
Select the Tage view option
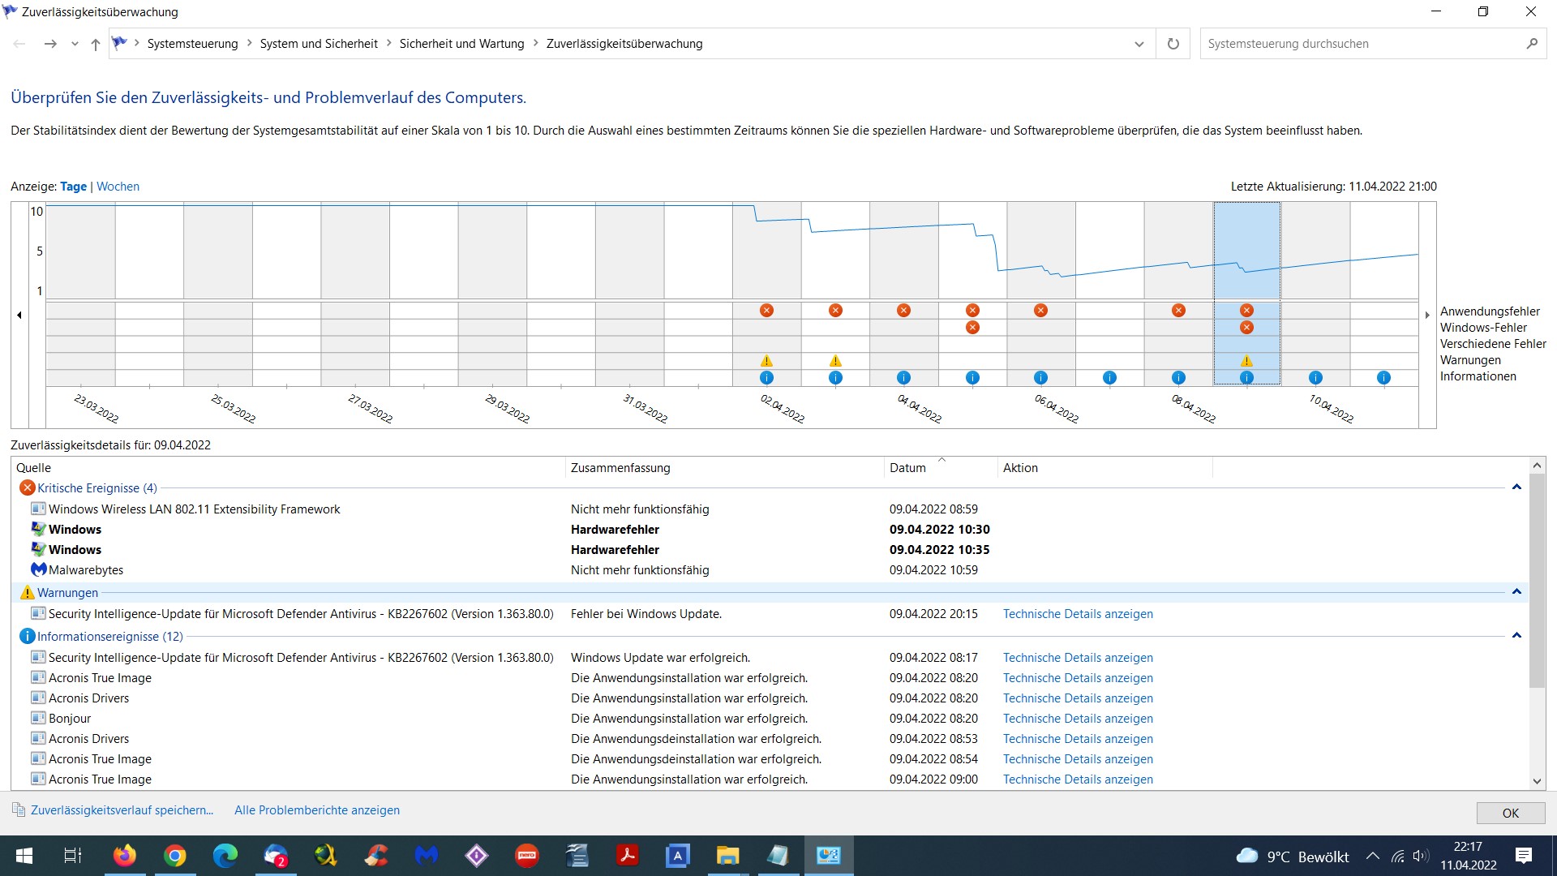click(x=73, y=187)
